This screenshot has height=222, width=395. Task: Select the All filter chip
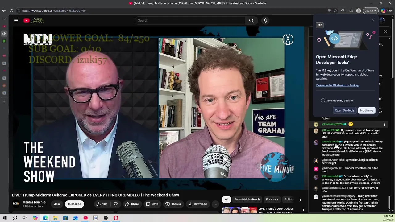(x=227, y=199)
